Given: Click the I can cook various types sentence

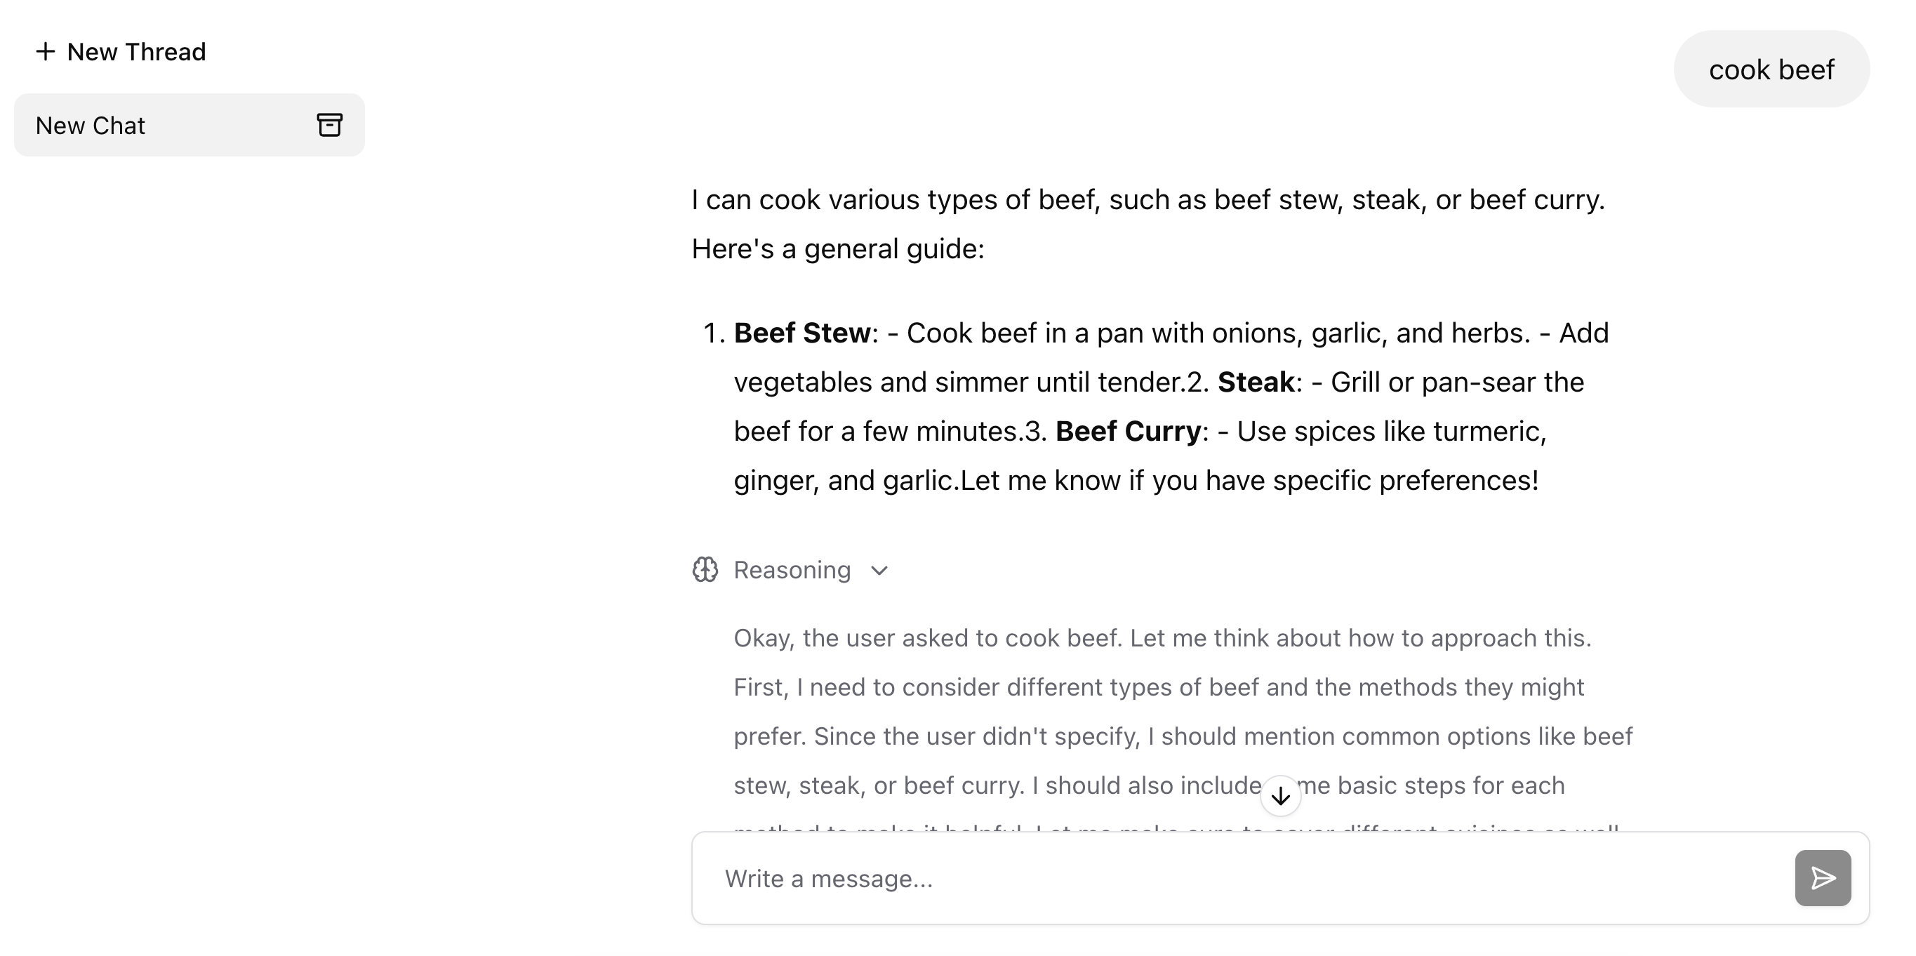Looking at the screenshot, I should click(x=1145, y=199).
